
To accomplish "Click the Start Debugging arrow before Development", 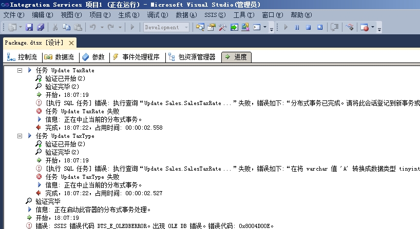I will point(132,27).
